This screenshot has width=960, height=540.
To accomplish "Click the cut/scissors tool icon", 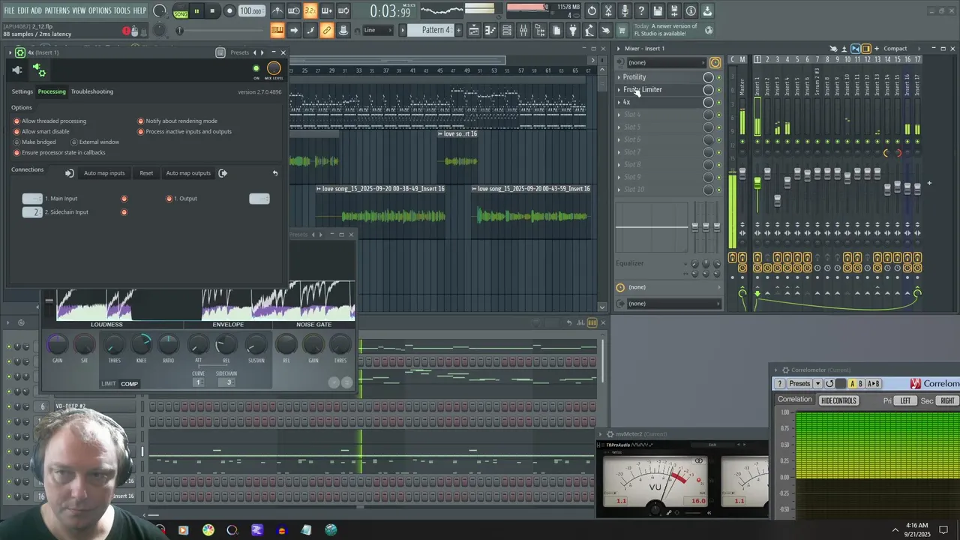I will 608,11.
